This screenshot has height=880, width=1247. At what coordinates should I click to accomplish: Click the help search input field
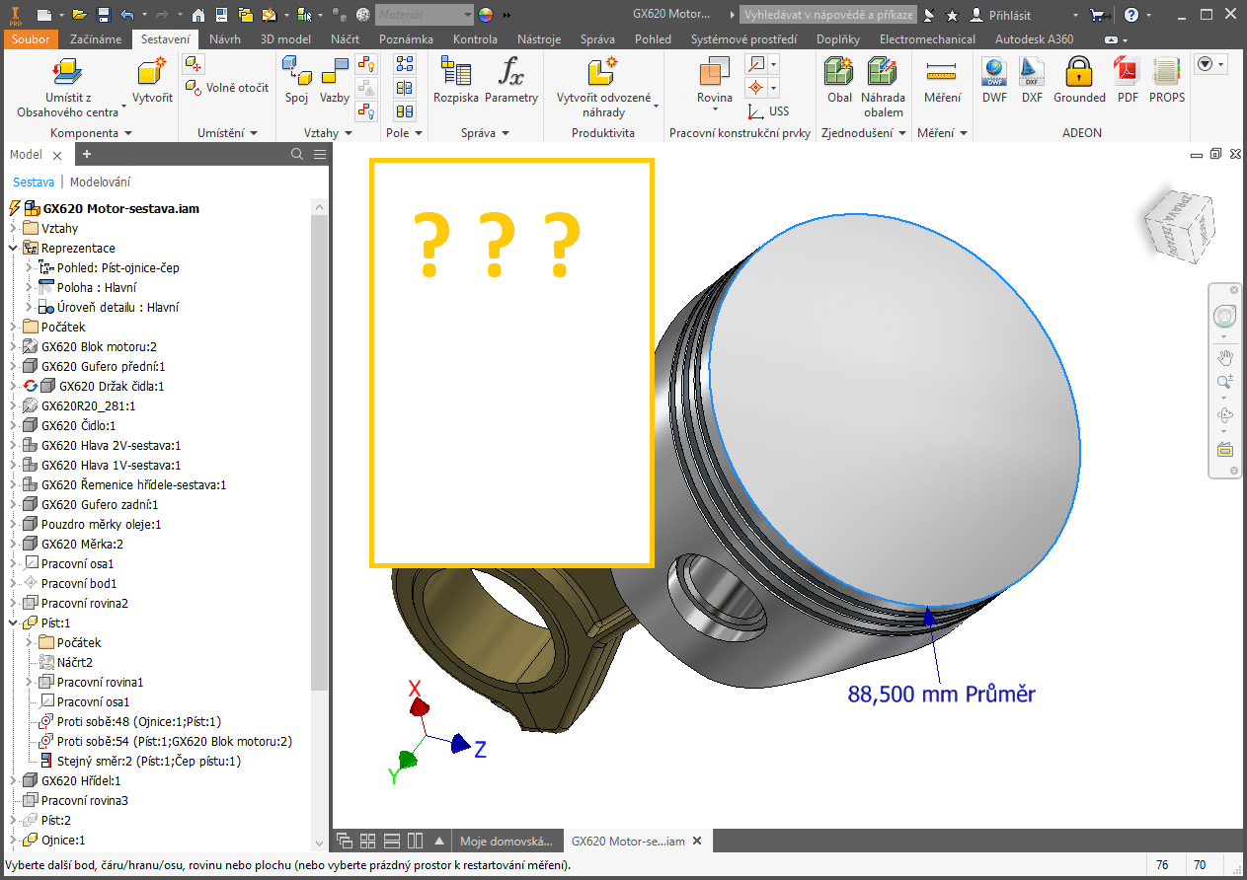pos(827,15)
